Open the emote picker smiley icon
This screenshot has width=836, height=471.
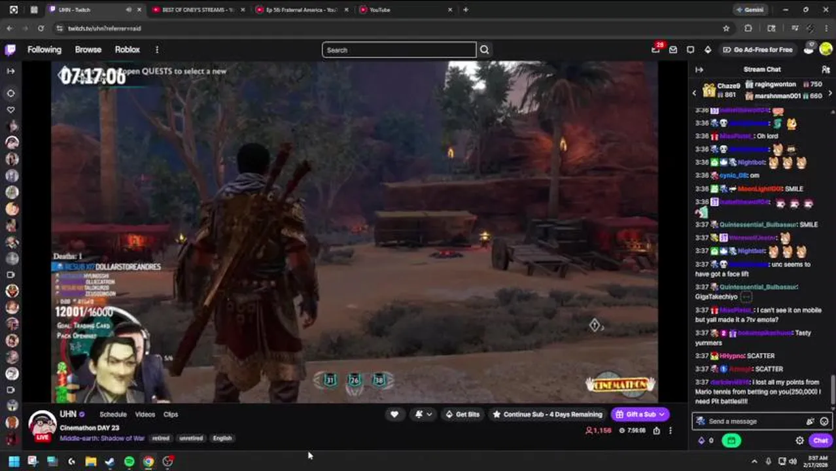click(x=824, y=421)
